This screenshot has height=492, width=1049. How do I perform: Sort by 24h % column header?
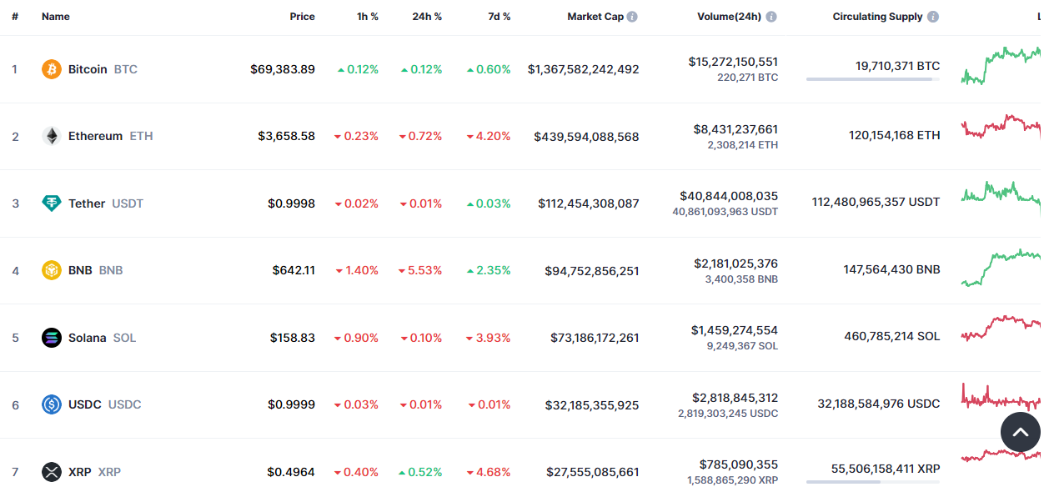[427, 17]
